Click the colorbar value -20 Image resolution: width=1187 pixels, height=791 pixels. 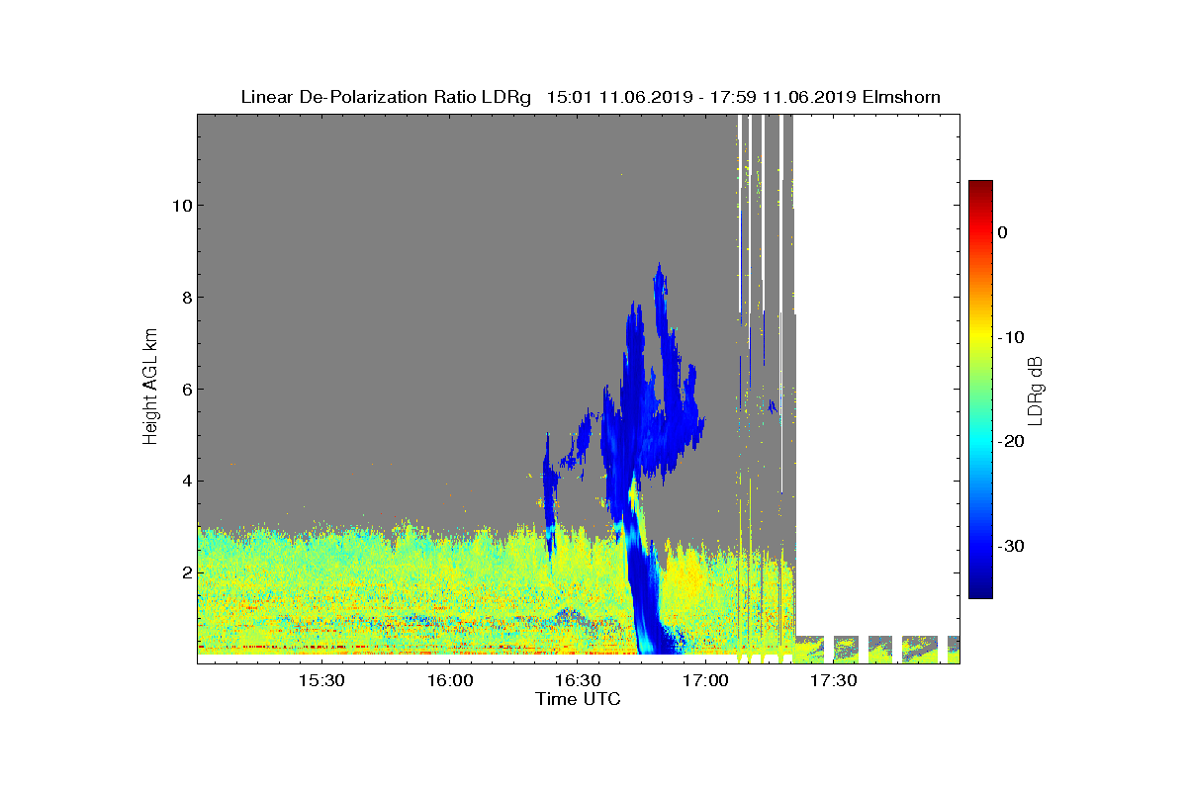tap(1010, 442)
